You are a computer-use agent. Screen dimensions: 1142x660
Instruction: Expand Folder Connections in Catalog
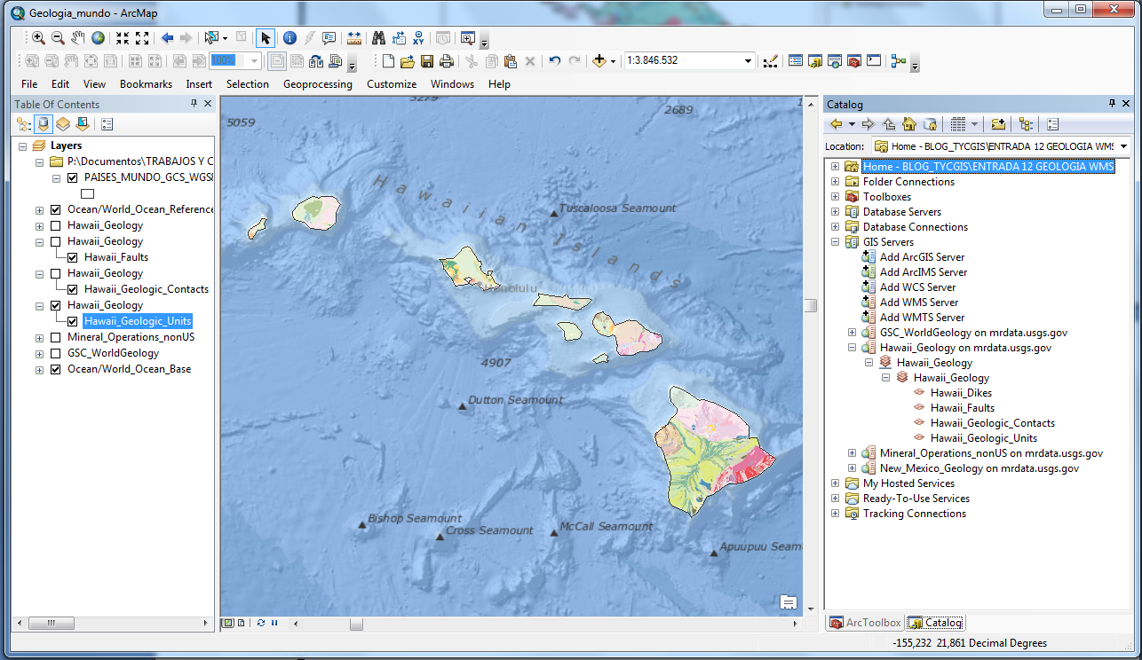point(835,182)
